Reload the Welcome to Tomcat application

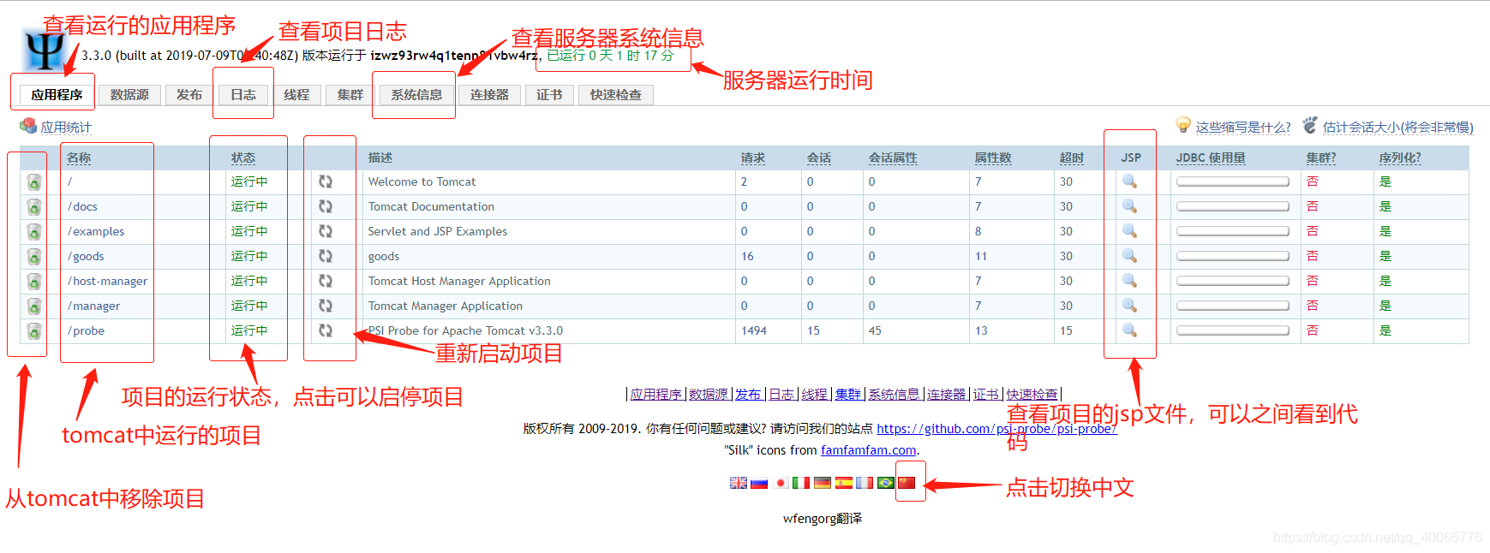326,181
